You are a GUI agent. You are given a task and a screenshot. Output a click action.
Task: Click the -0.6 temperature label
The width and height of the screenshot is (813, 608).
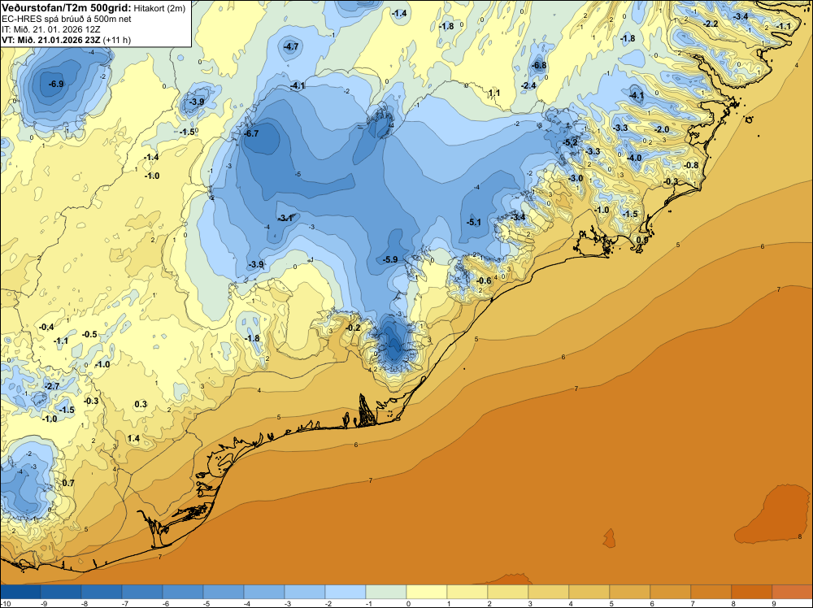(x=483, y=281)
